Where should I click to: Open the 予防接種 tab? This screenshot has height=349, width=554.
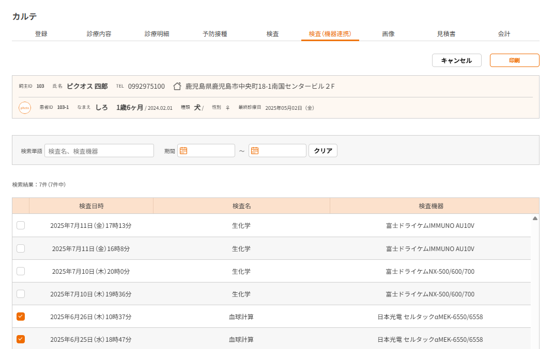[x=214, y=34]
